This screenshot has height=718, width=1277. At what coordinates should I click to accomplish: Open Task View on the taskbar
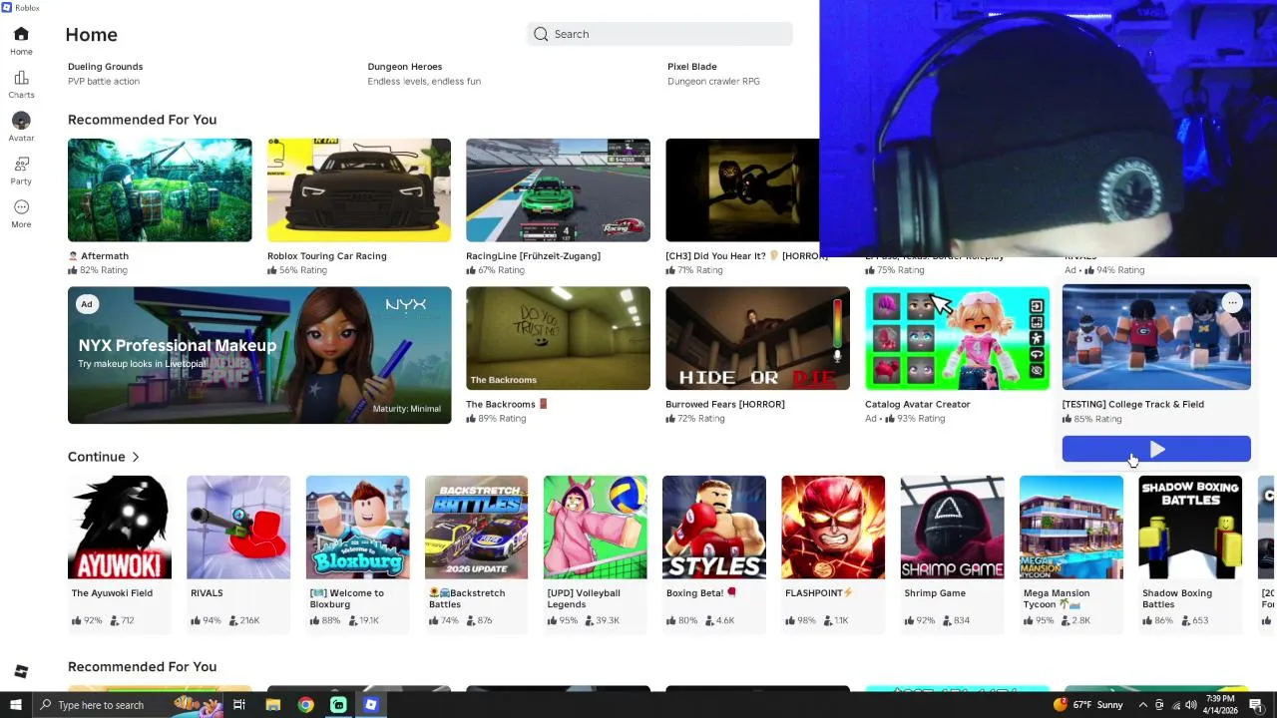click(x=239, y=705)
